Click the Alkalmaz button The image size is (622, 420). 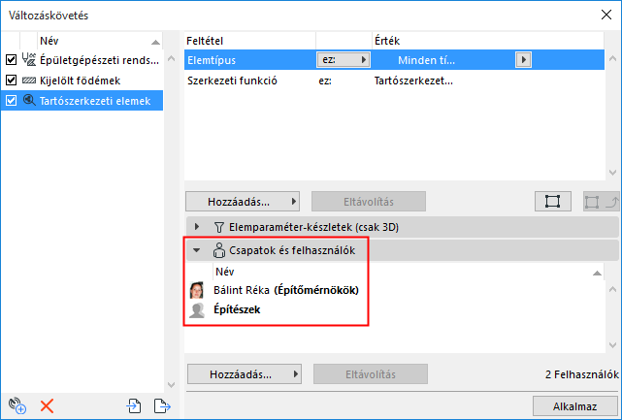pyautogui.click(x=574, y=406)
